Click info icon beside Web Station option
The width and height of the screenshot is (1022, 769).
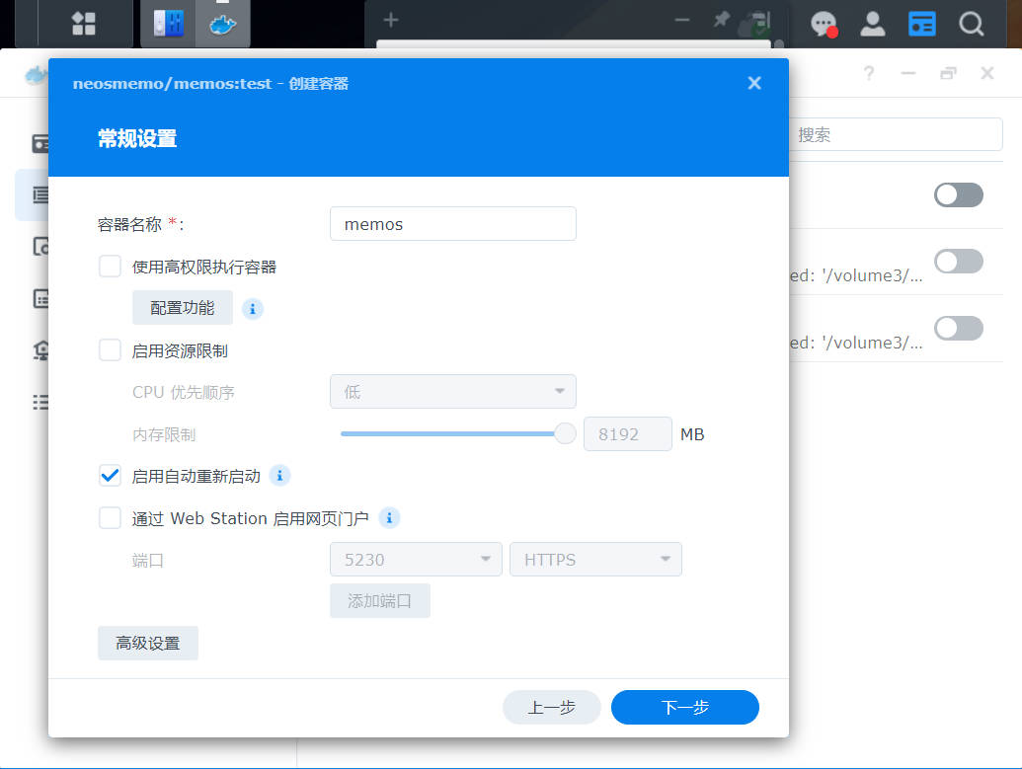[389, 517]
